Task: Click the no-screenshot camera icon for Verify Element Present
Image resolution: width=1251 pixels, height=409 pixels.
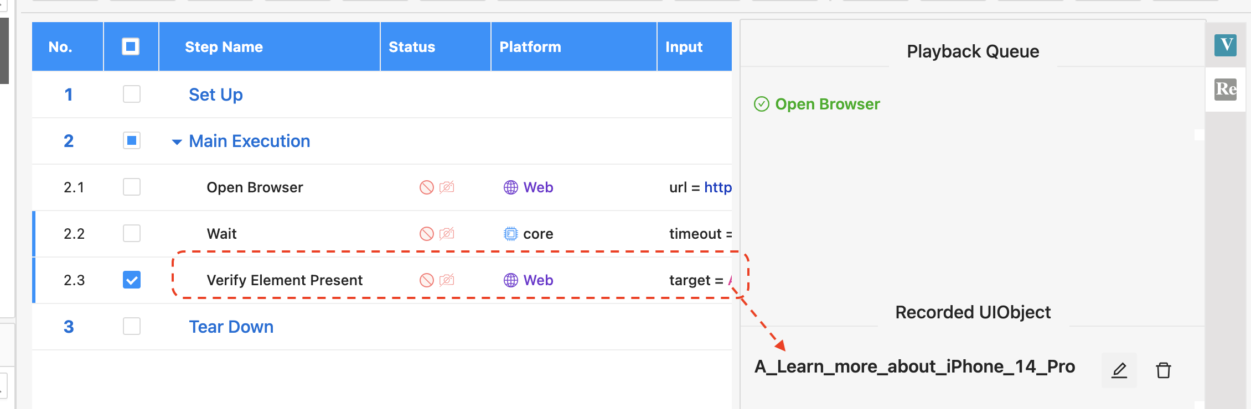Action: click(447, 280)
